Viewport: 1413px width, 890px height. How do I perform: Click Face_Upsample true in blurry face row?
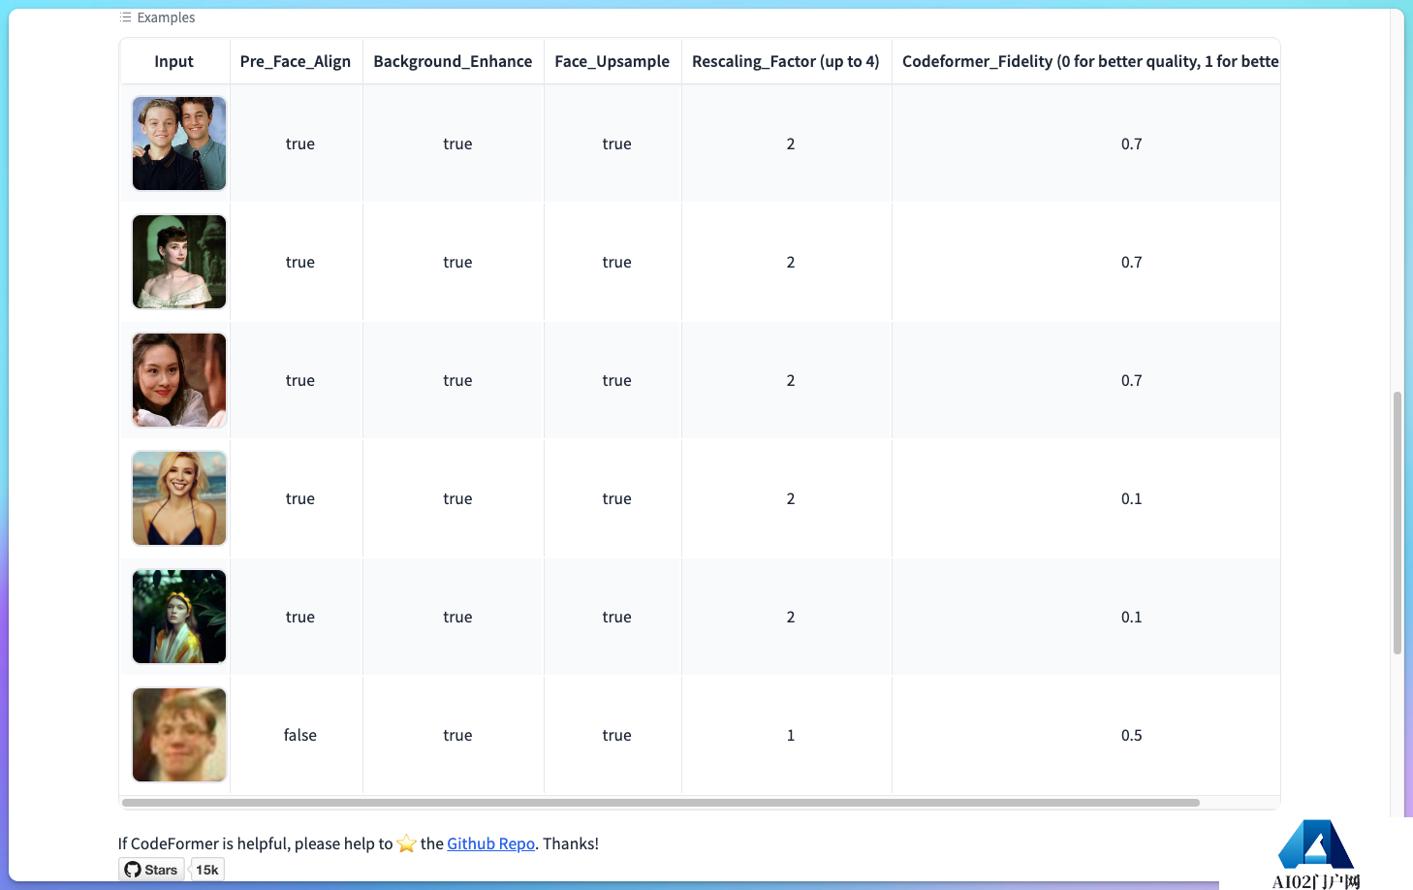[x=616, y=735]
